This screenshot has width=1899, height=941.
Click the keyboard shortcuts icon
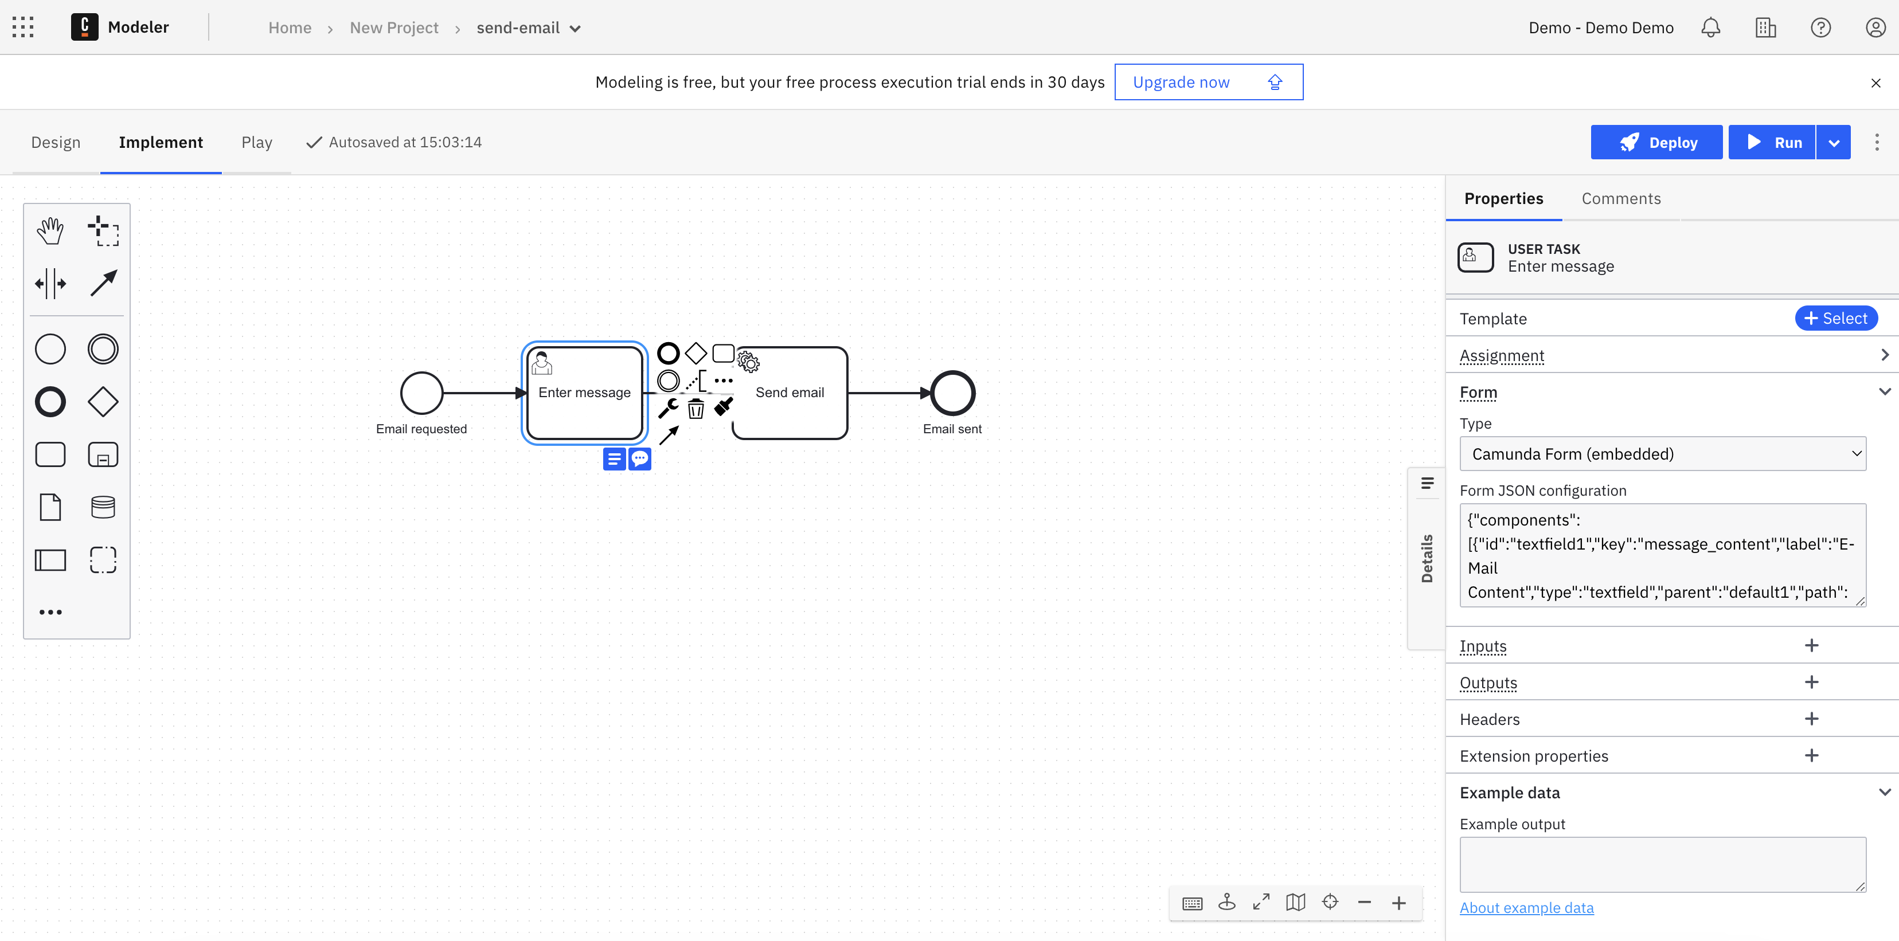[1192, 903]
